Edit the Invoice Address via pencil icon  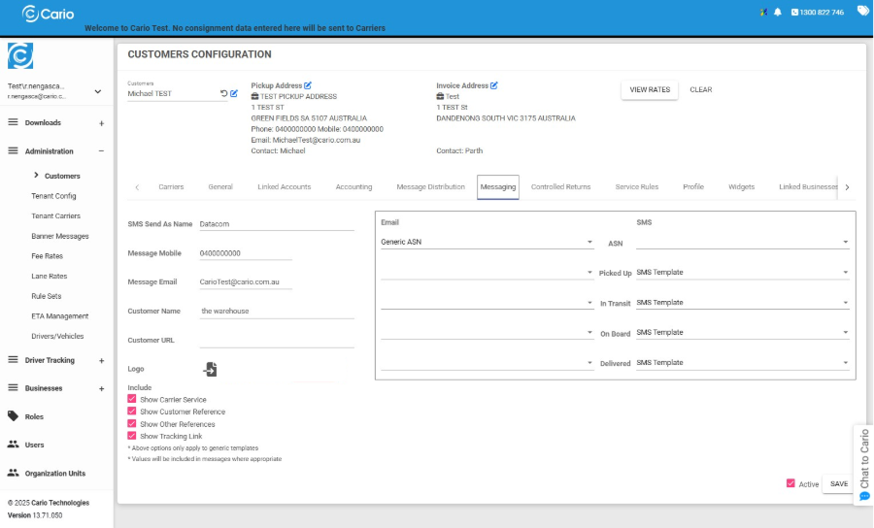click(x=493, y=85)
